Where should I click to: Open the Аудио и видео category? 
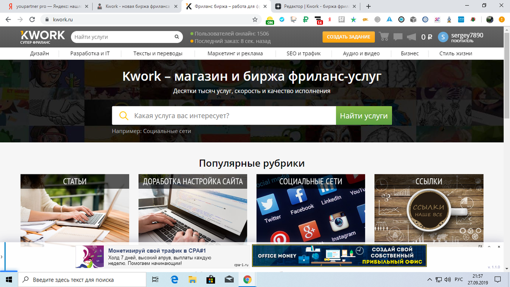click(361, 54)
